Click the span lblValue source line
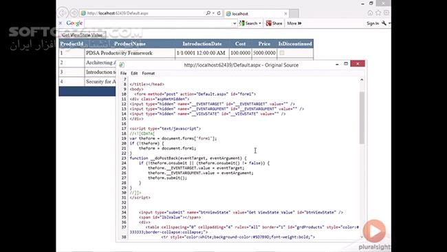Viewport: 447px width, 252px height. point(170,217)
